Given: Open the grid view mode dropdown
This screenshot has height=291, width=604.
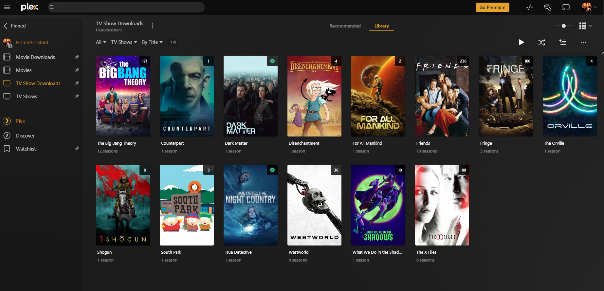Looking at the screenshot, I should (x=586, y=26).
